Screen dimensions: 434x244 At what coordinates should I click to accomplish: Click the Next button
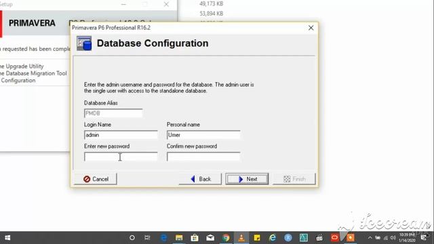pyautogui.click(x=247, y=179)
